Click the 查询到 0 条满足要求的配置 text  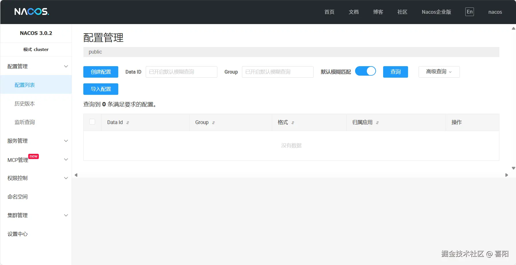pyautogui.click(x=120, y=104)
